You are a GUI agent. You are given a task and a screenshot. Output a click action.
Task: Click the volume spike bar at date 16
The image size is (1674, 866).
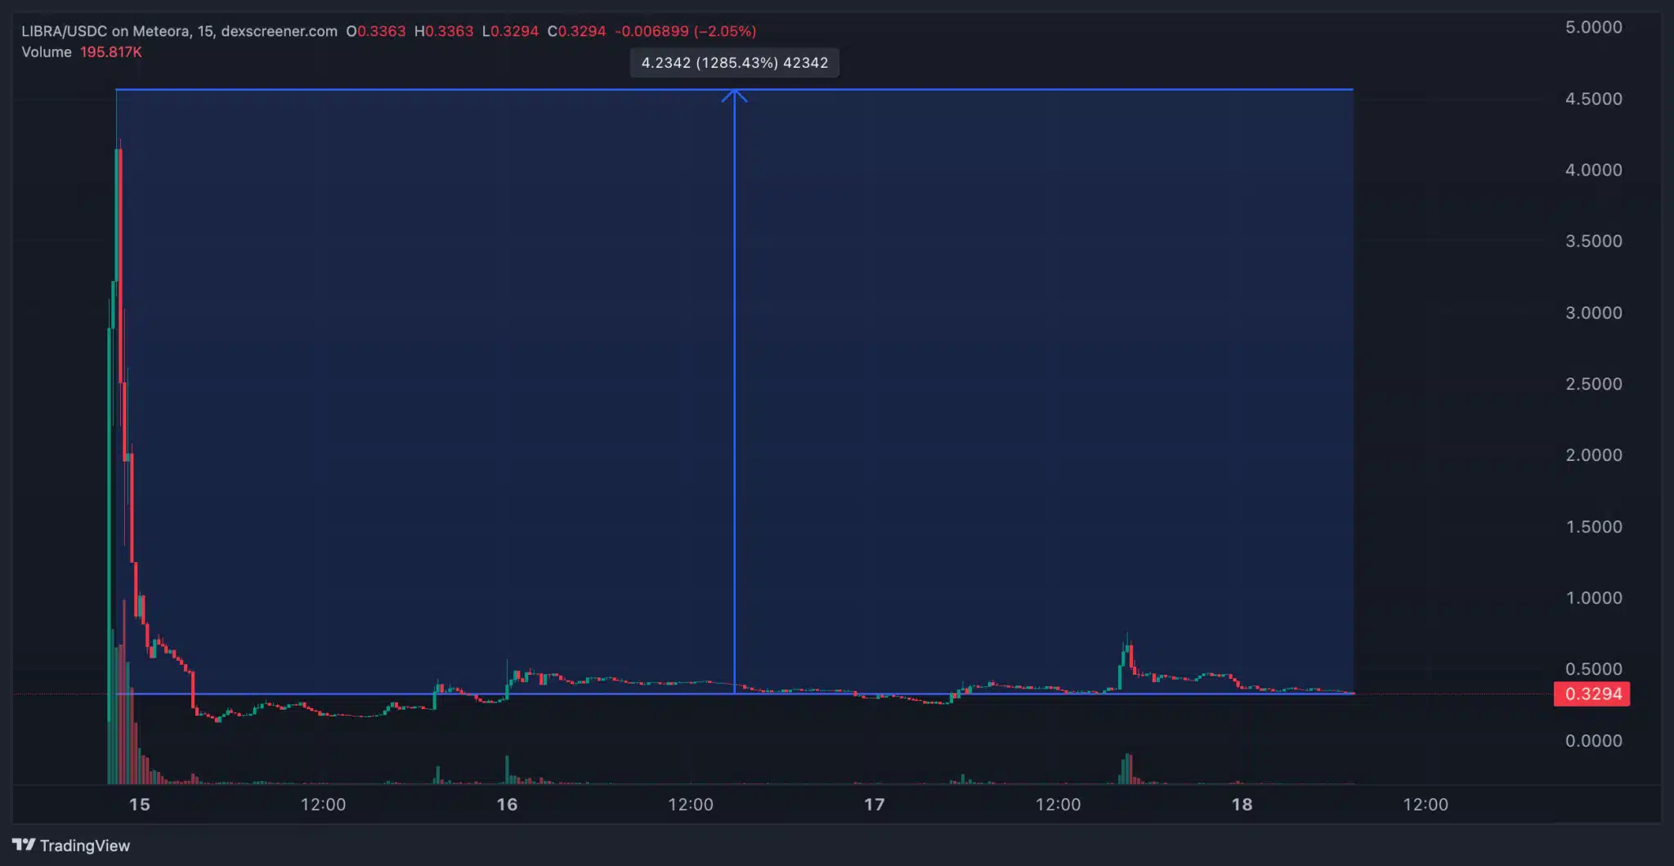click(x=507, y=770)
